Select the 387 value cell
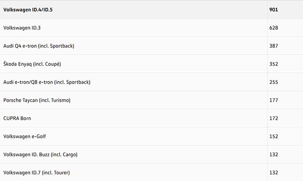Image resolution: width=303 pixels, height=181 pixels. click(x=273, y=46)
